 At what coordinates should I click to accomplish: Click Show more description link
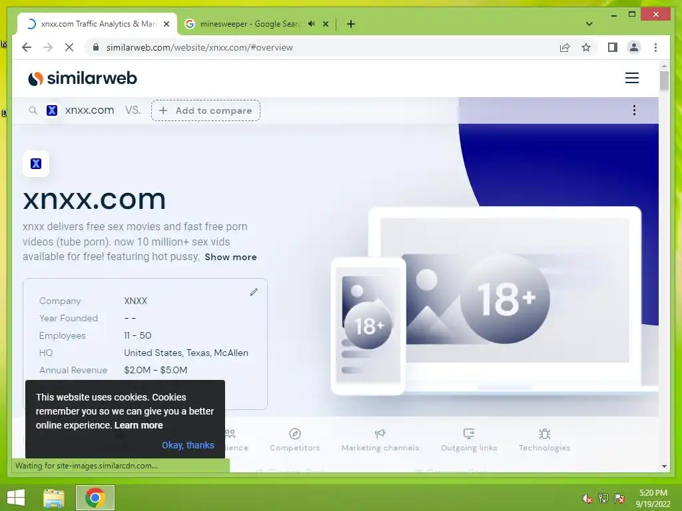pyautogui.click(x=230, y=257)
